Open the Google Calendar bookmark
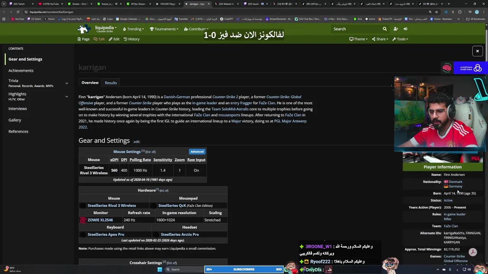488x274 pixels. pyautogui.click(x=128, y=19)
